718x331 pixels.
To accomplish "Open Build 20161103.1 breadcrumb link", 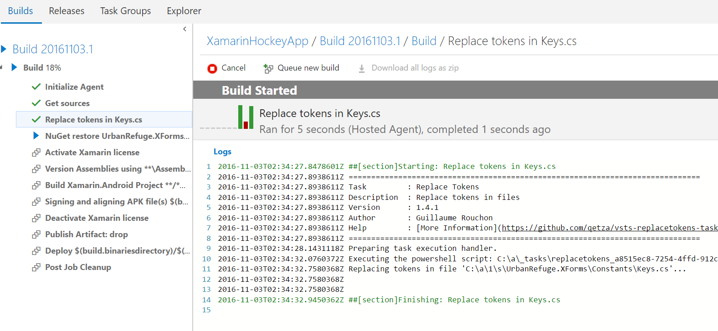I will (x=360, y=41).
